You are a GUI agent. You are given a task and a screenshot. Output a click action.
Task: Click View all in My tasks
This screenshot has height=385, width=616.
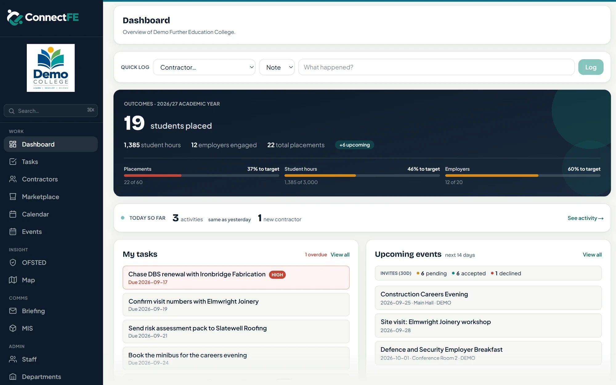[x=340, y=255]
